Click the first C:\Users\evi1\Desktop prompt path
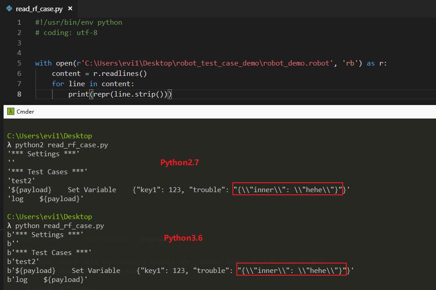This screenshot has height=290, width=436. [x=49, y=136]
